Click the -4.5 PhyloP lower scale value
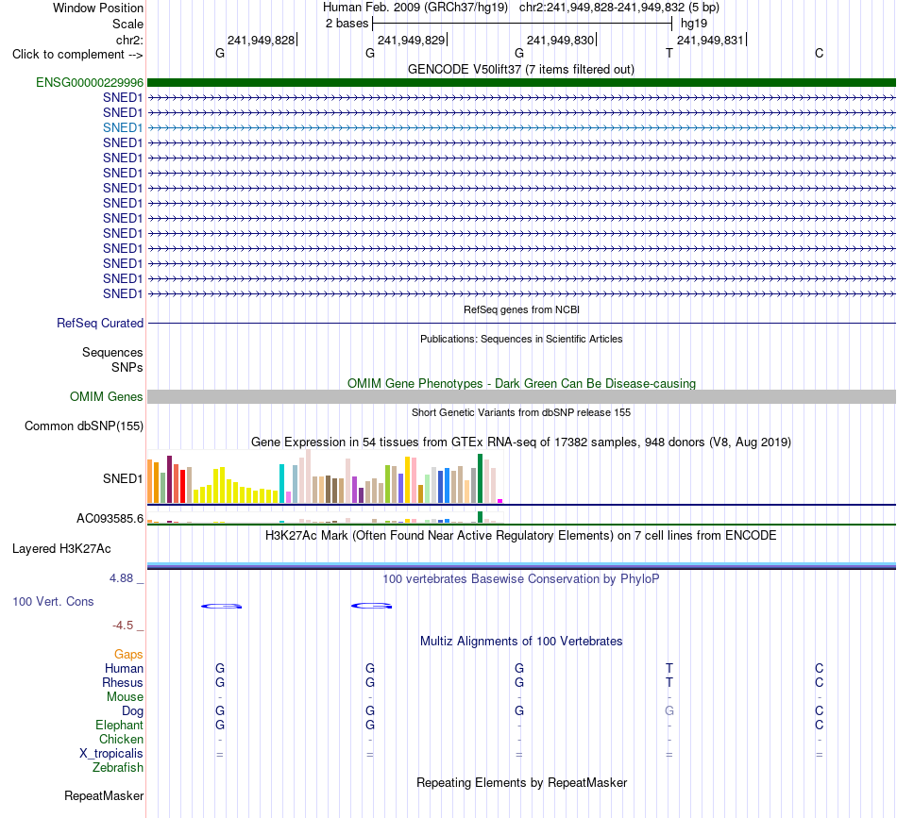The height and width of the screenshot is (818, 897). 123,626
